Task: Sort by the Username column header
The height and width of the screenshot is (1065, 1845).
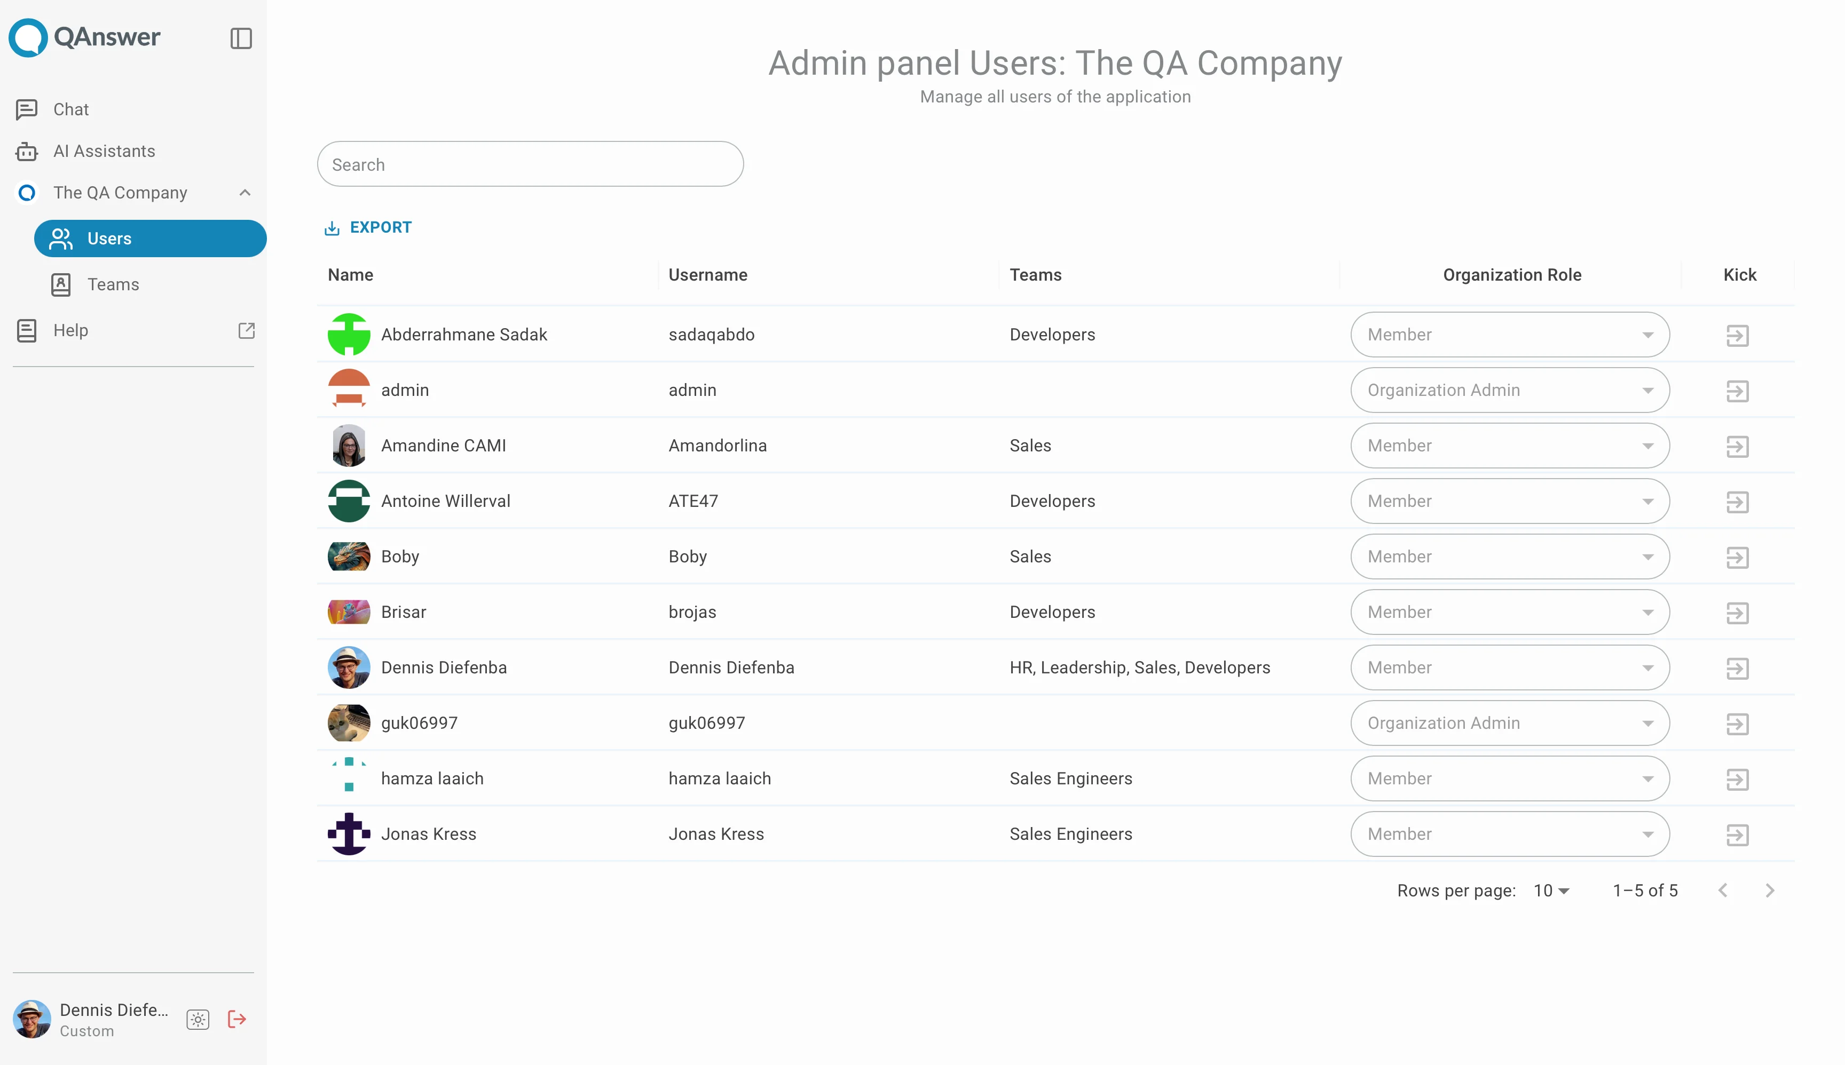Action: (x=708, y=275)
